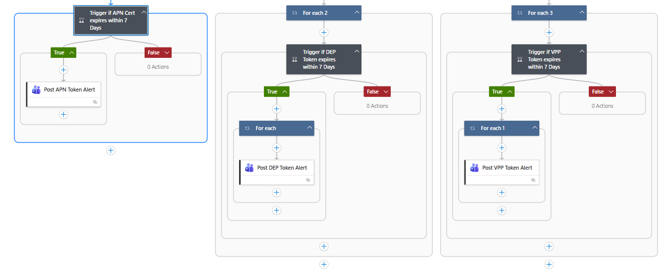Click link icon on Post APN Token Alert card
Viewport: 664px width, 273px height.
click(x=95, y=101)
